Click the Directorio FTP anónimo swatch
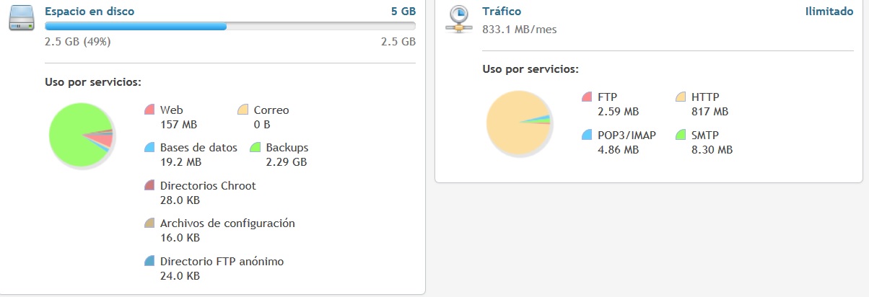Viewport: 869px width, 297px height. [x=150, y=261]
